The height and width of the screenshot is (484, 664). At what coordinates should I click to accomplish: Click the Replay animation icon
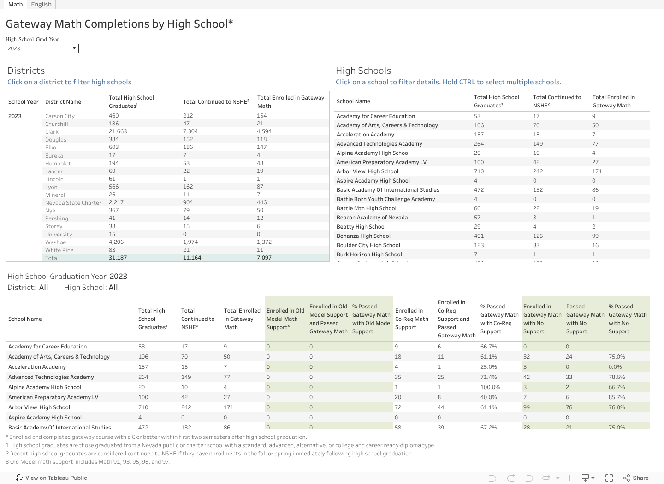[546, 478]
